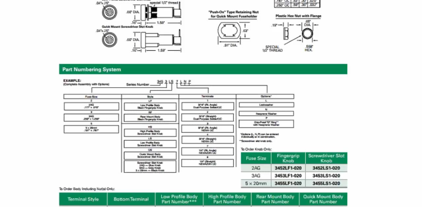This screenshot has width=422, height=207.
Task: Select part number 3453LS1-020
Action: click(x=326, y=176)
